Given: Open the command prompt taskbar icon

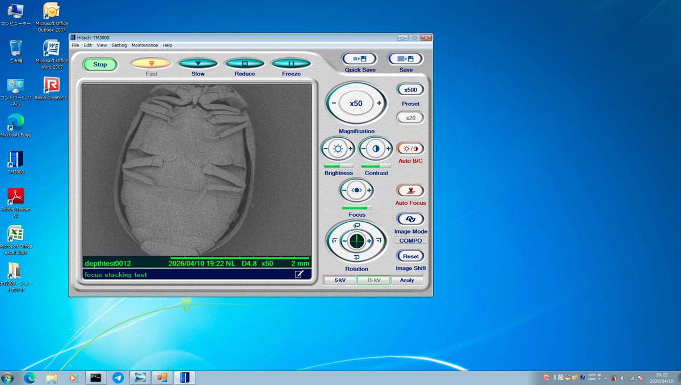Looking at the screenshot, I should (95, 378).
